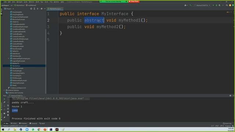
Task: Select the Terminal tool window tab
Action: click(x=33, y=124)
